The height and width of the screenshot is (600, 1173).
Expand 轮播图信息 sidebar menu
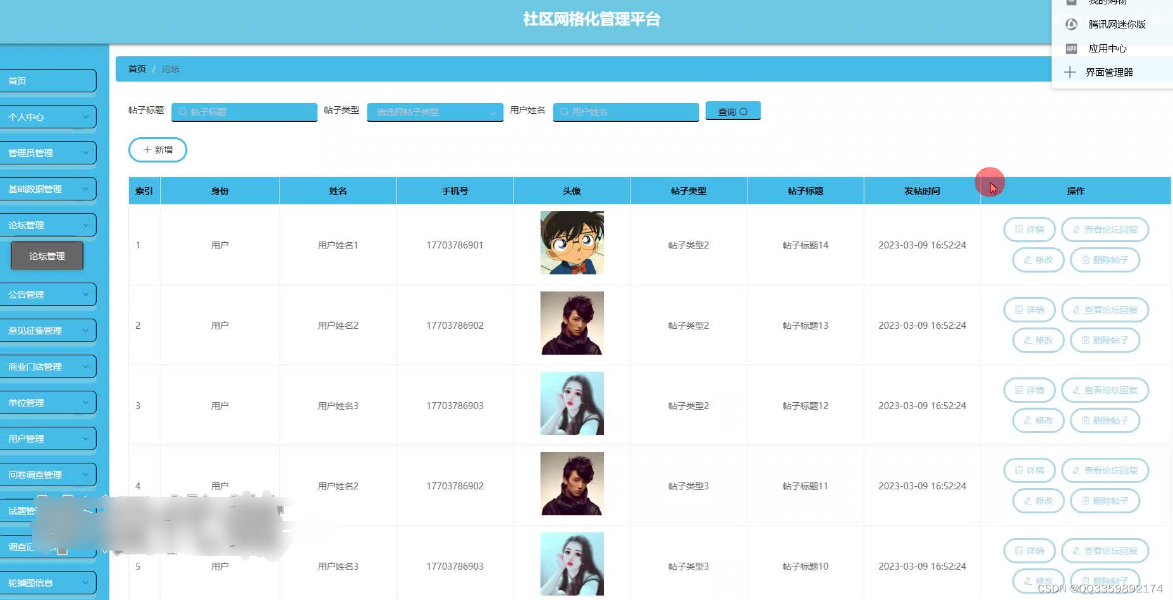tap(48, 583)
